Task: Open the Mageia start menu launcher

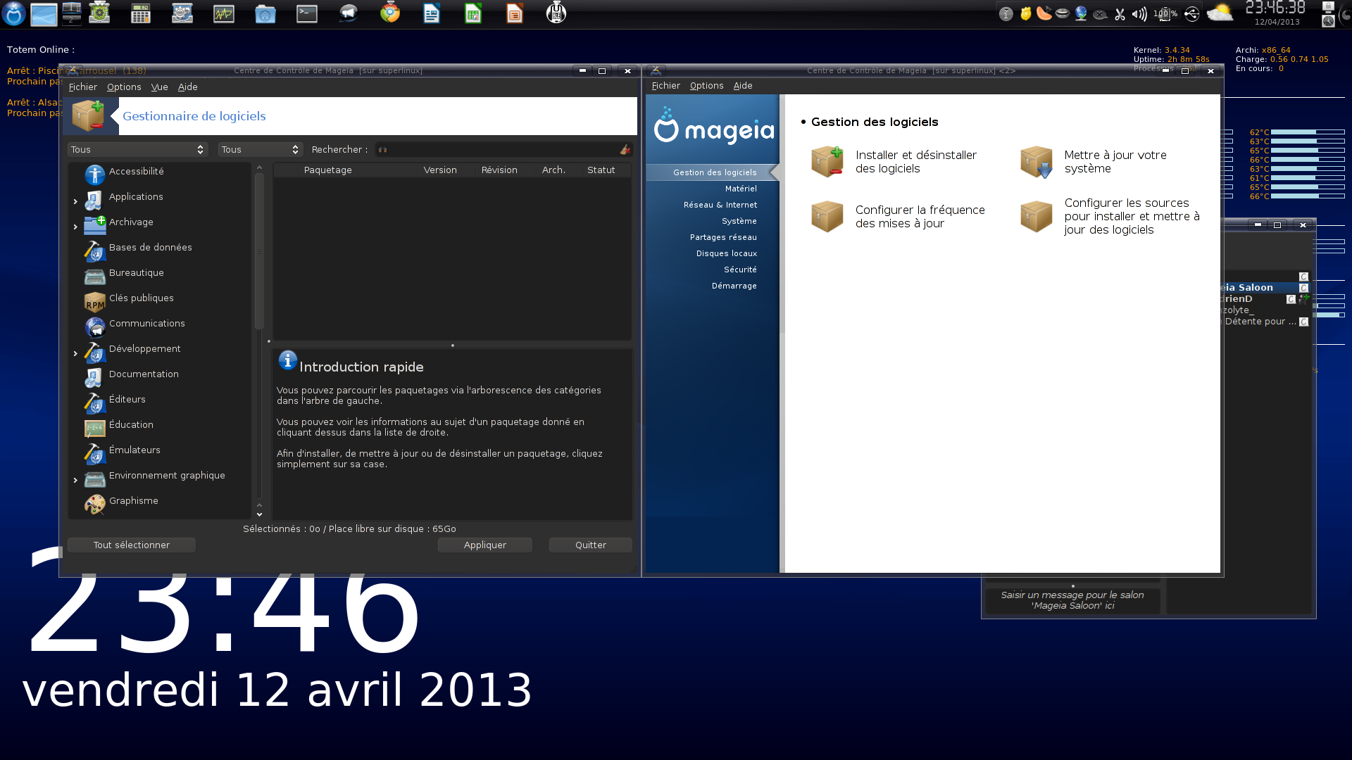Action: pyautogui.click(x=13, y=13)
